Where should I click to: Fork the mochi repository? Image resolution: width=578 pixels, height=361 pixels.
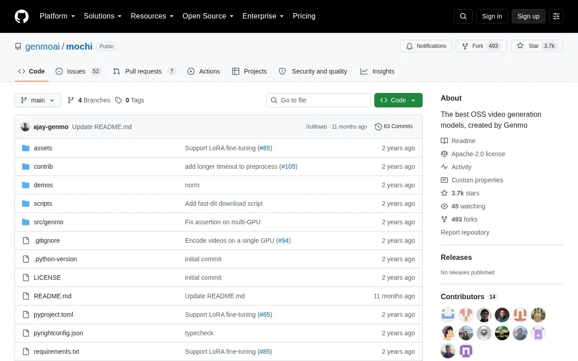click(481, 46)
